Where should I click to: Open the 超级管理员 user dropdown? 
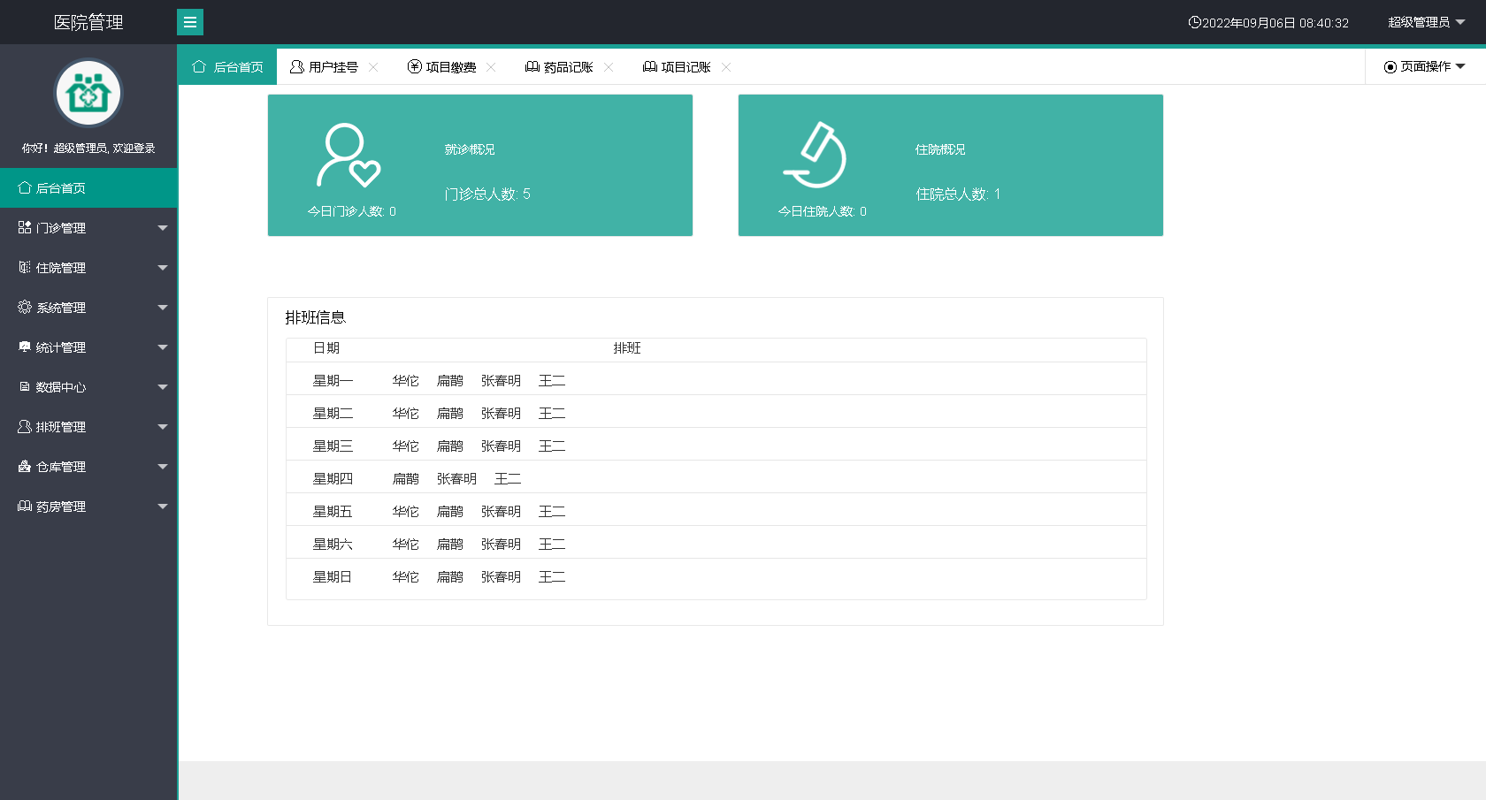pyautogui.click(x=1427, y=22)
